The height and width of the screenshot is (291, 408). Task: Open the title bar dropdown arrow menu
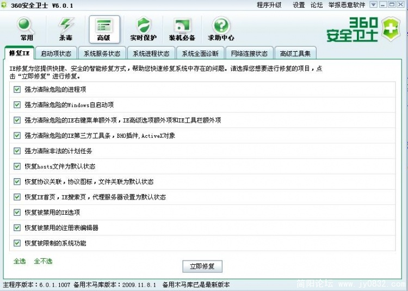coord(373,4)
